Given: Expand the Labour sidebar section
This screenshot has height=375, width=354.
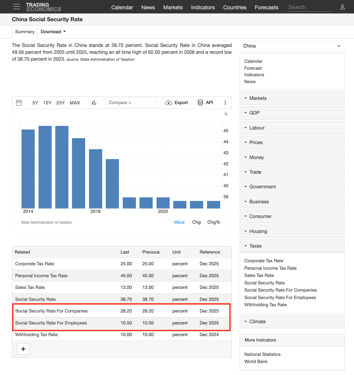Looking at the screenshot, I should point(292,128).
